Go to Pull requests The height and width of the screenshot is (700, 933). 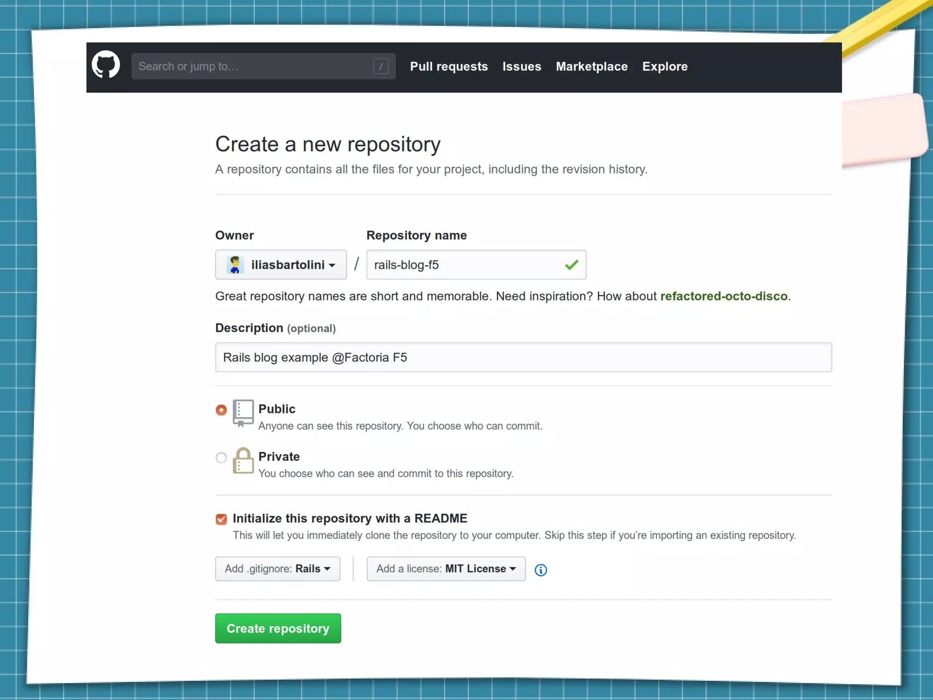click(x=449, y=67)
